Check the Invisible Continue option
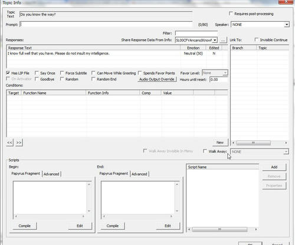 click(257, 40)
